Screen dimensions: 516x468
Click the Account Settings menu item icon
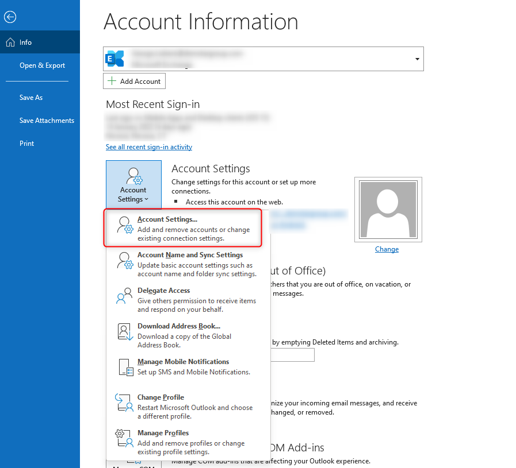[x=125, y=225]
